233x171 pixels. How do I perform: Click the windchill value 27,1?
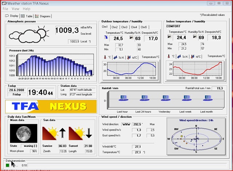[137, 147]
